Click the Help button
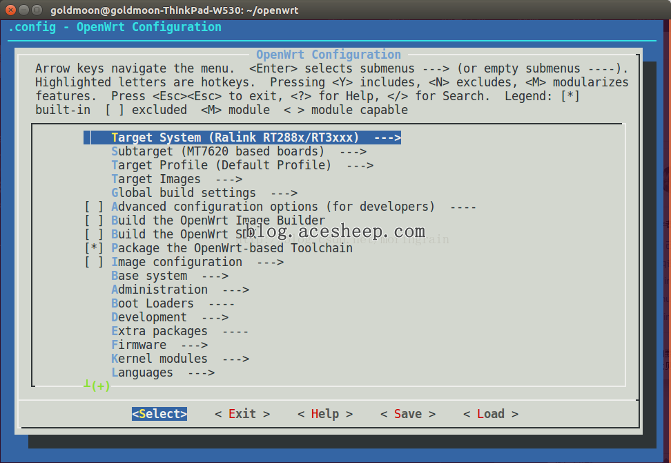The width and height of the screenshot is (671, 463). [325, 414]
